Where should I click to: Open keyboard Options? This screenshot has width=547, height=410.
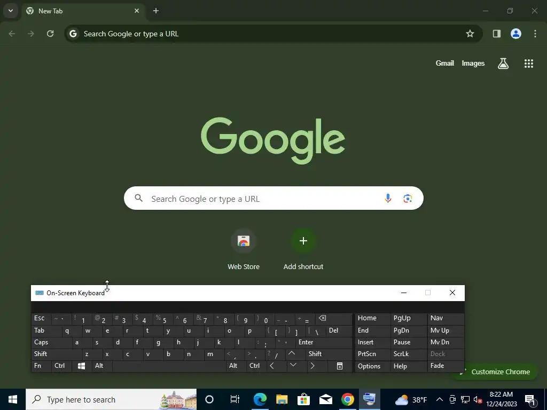pyautogui.click(x=372, y=366)
